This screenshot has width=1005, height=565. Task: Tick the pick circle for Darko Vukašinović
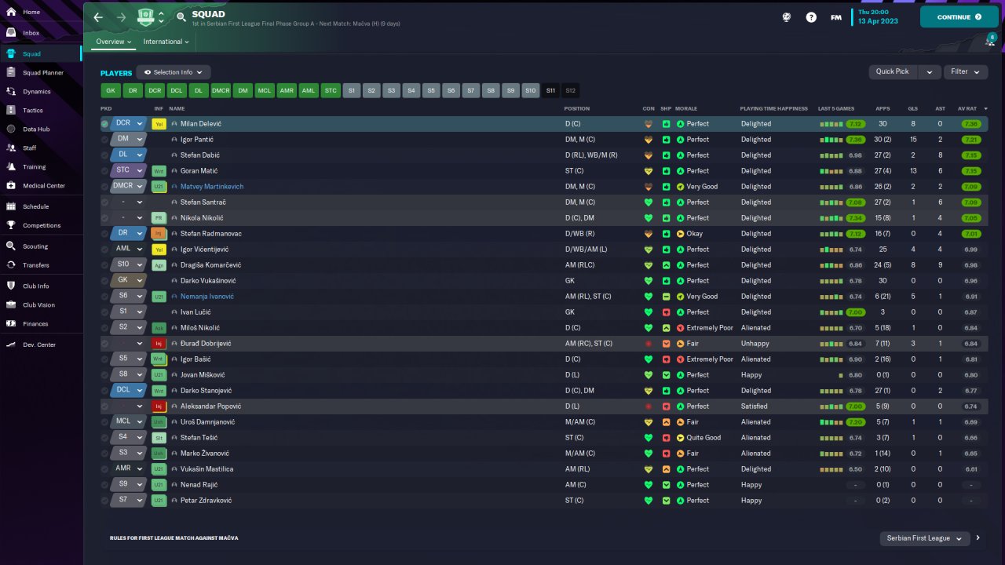(x=104, y=281)
